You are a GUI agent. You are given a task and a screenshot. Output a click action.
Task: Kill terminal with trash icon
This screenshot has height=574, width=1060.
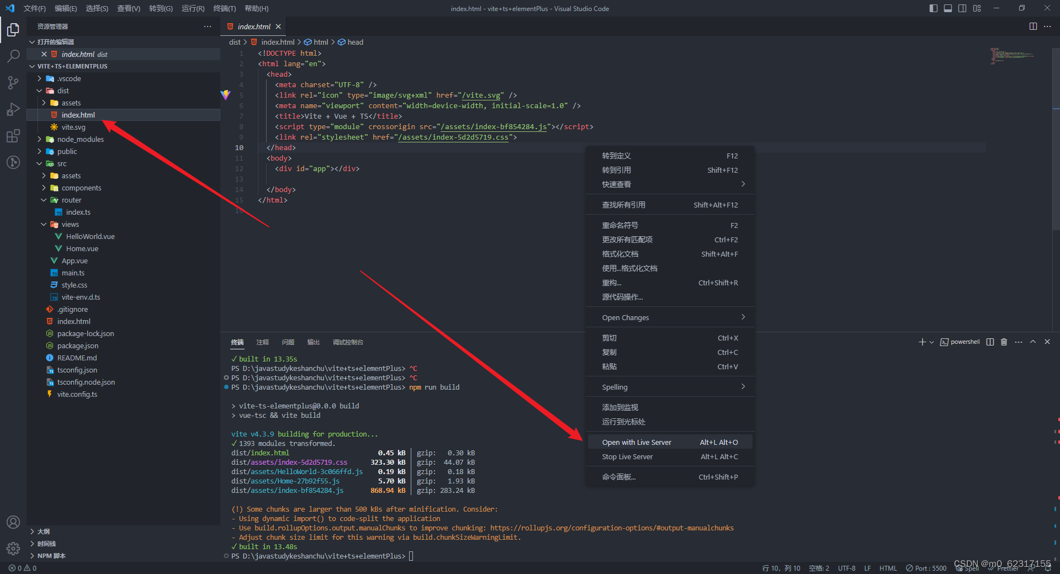(x=1004, y=342)
